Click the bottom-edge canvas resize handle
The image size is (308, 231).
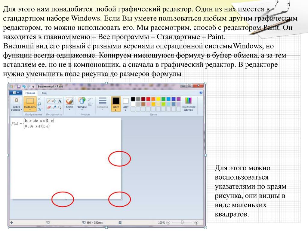pyautogui.click(x=66, y=200)
